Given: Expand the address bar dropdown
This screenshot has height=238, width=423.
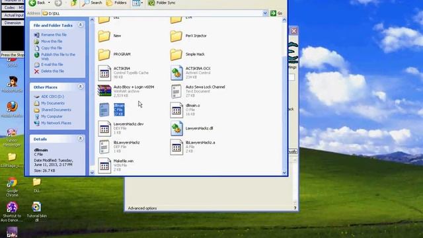Looking at the screenshot, I should point(265,13).
